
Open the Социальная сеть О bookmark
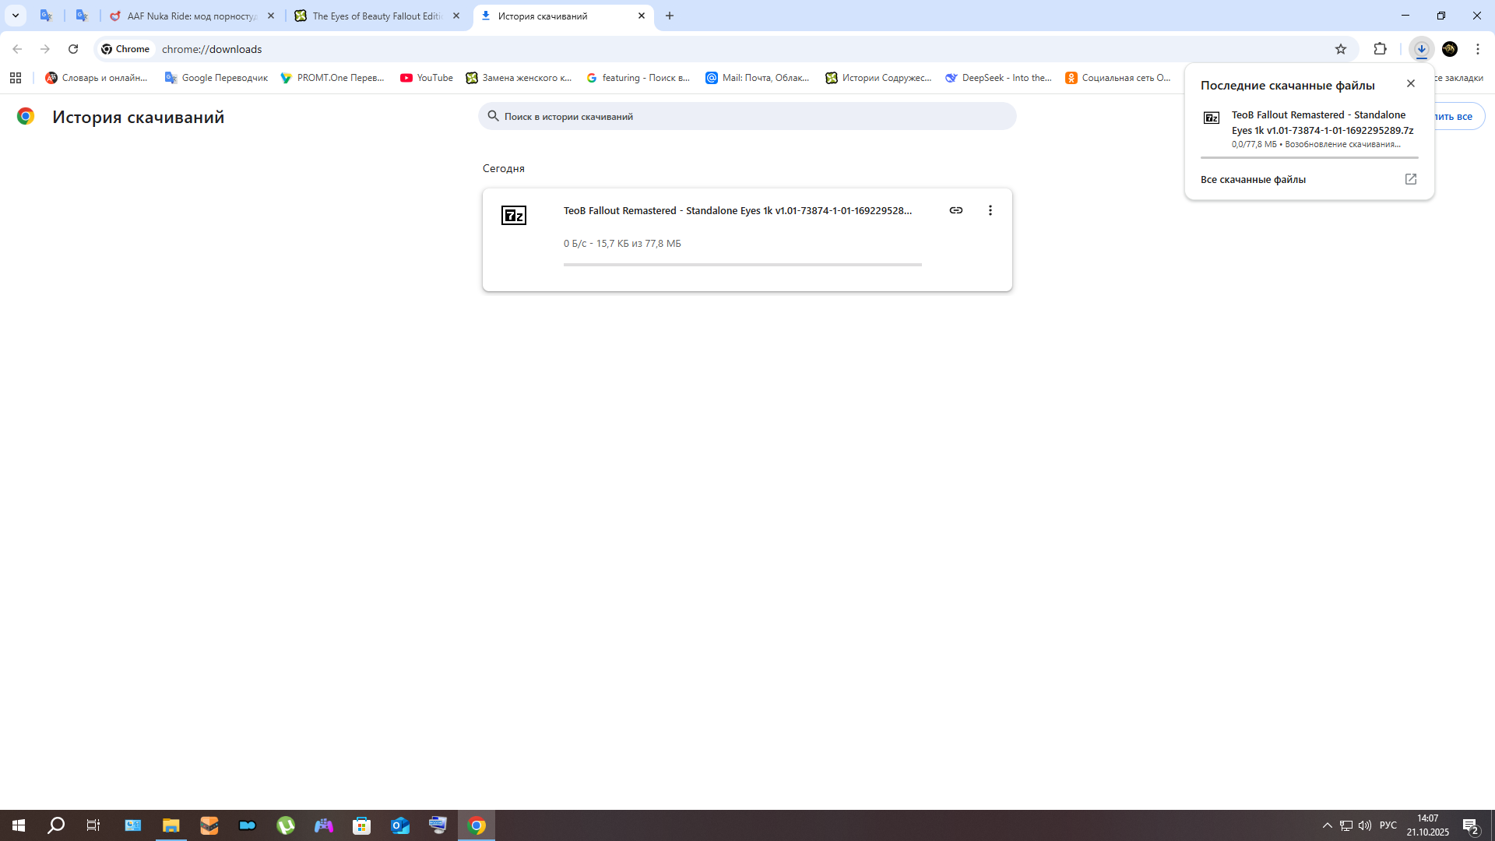[1118, 78]
